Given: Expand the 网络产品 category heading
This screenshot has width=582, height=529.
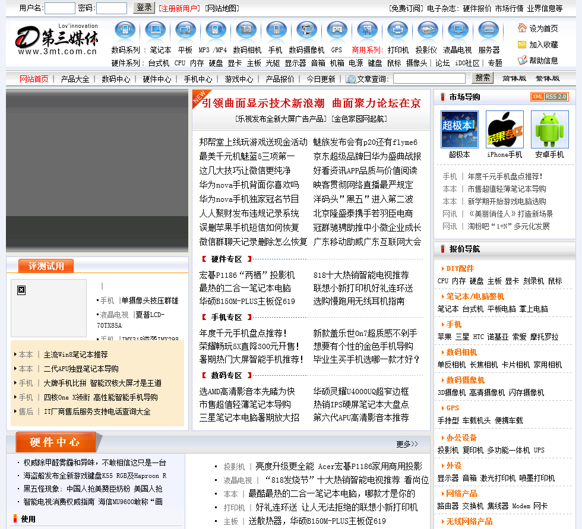Looking at the screenshot, I should point(461,493).
